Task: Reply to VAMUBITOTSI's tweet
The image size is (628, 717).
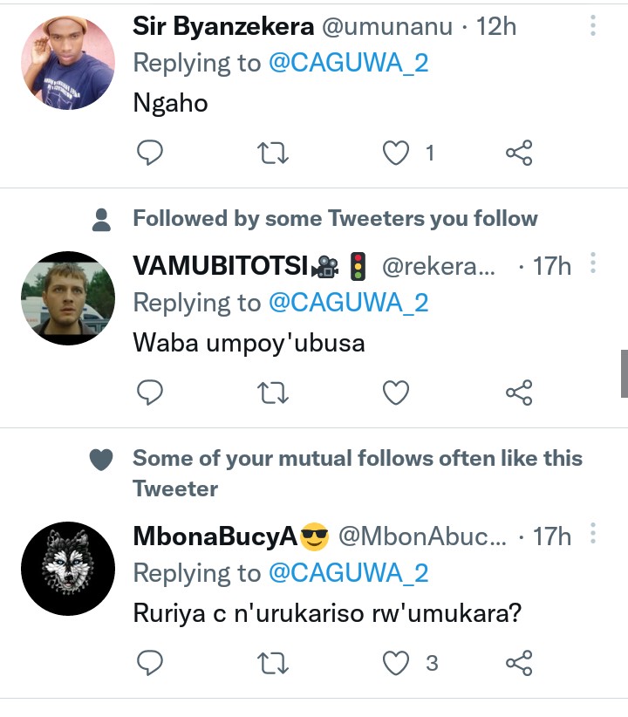Action: (151, 393)
